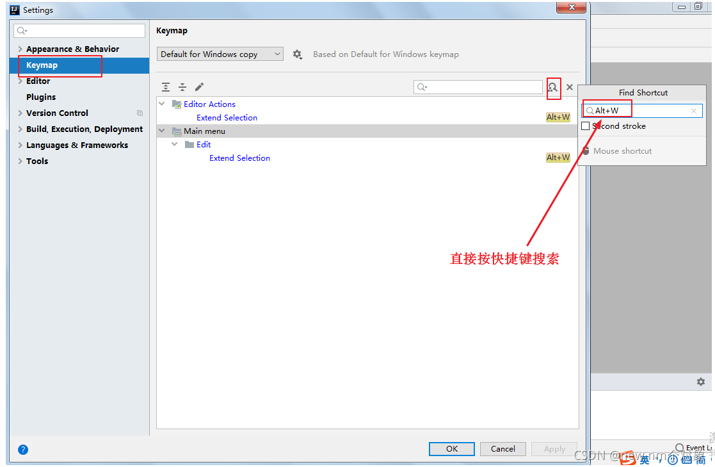
Task: Click the Collapse All icon in Keymap toolbar
Action: [x=182, y=86]
